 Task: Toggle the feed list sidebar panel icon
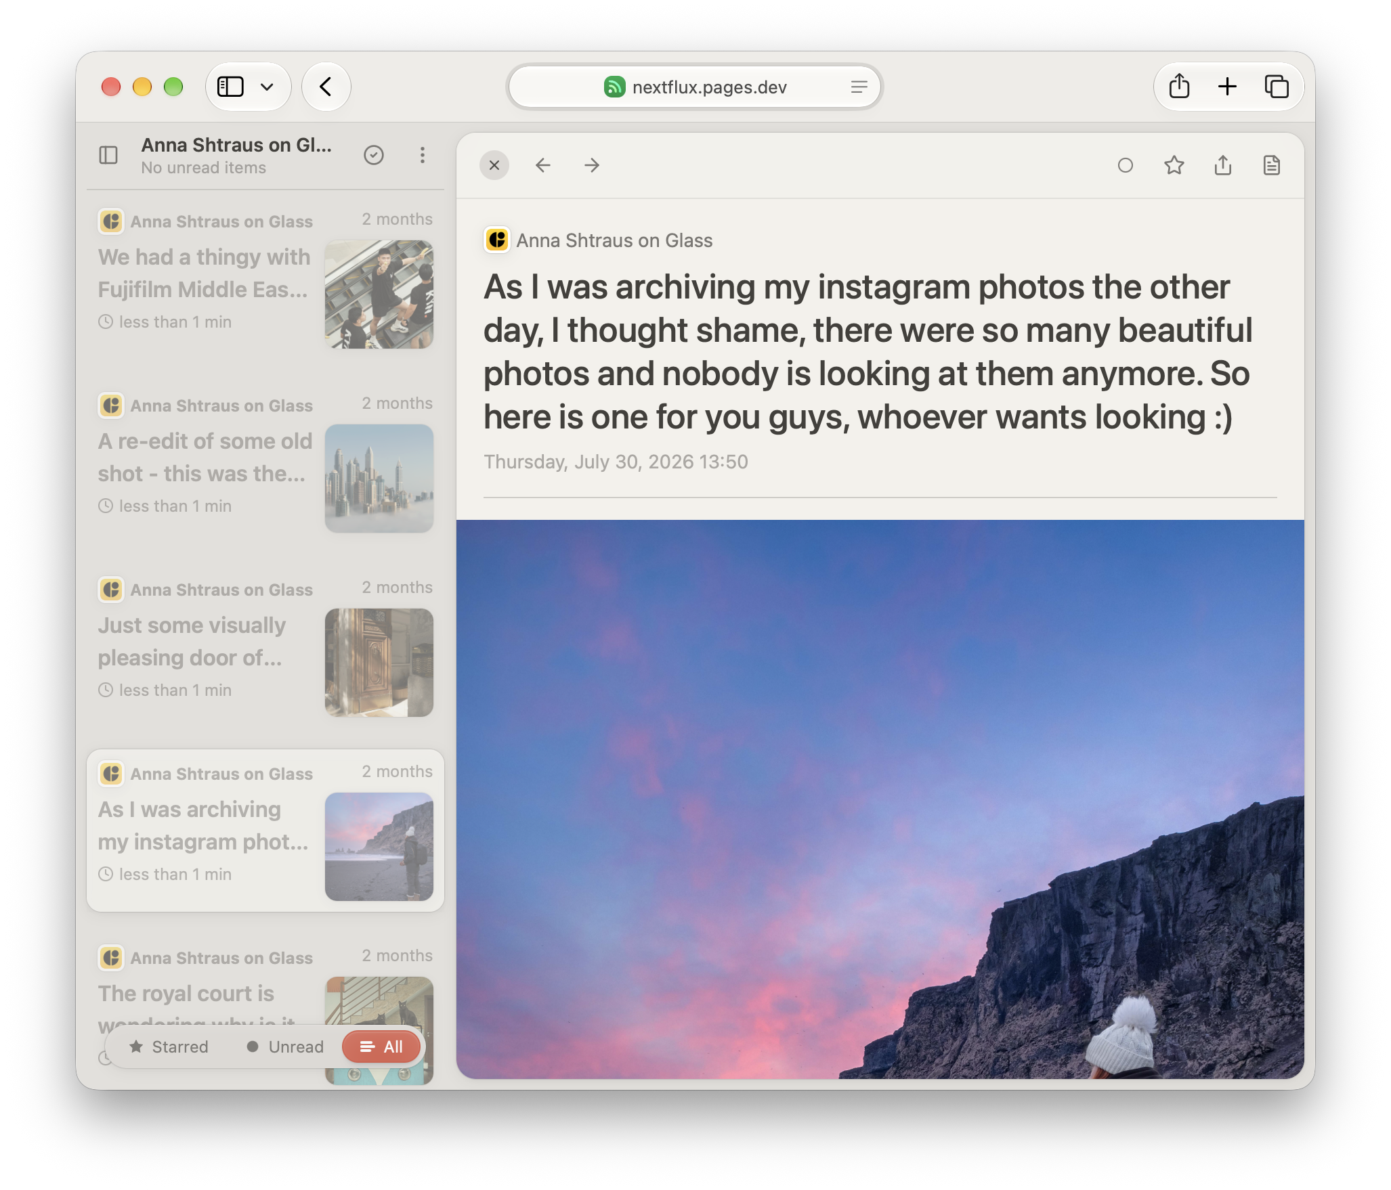108,155
